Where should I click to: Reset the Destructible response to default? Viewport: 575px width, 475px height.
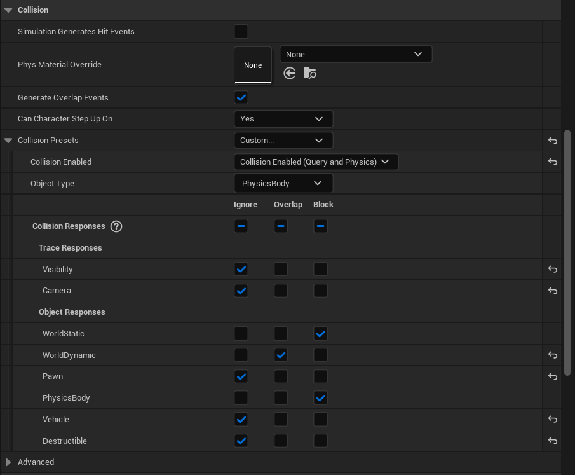552,441
